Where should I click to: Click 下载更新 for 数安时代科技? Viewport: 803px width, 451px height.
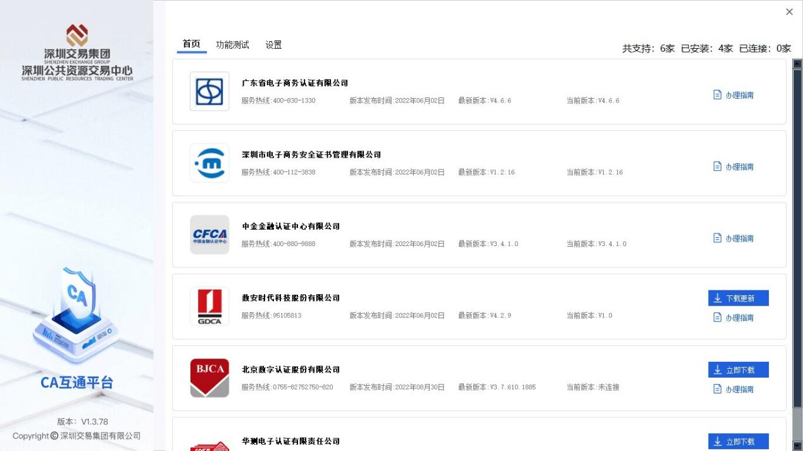click(738, 299)
